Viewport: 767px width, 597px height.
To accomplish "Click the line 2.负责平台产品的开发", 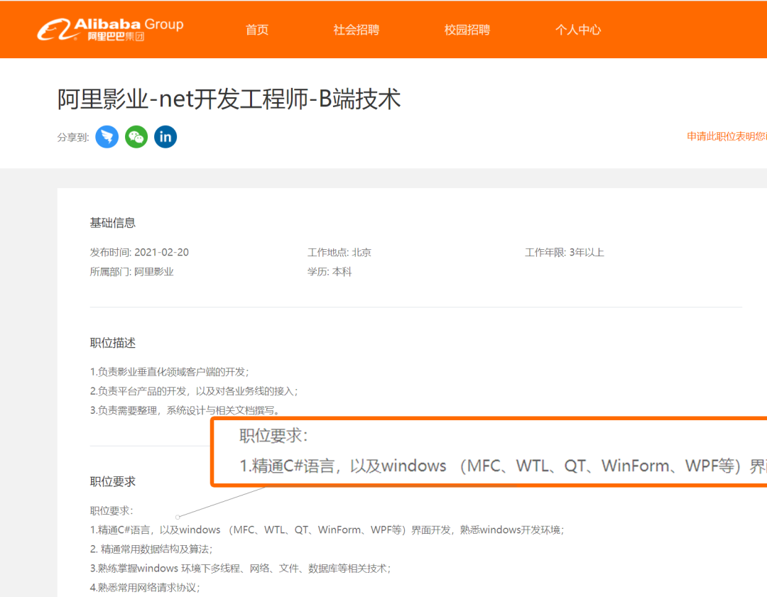I will point(194,391).
